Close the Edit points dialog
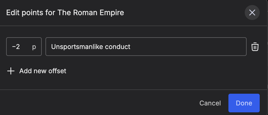The image size is (268, 115). pyautogui.click(x=252, y=13)
